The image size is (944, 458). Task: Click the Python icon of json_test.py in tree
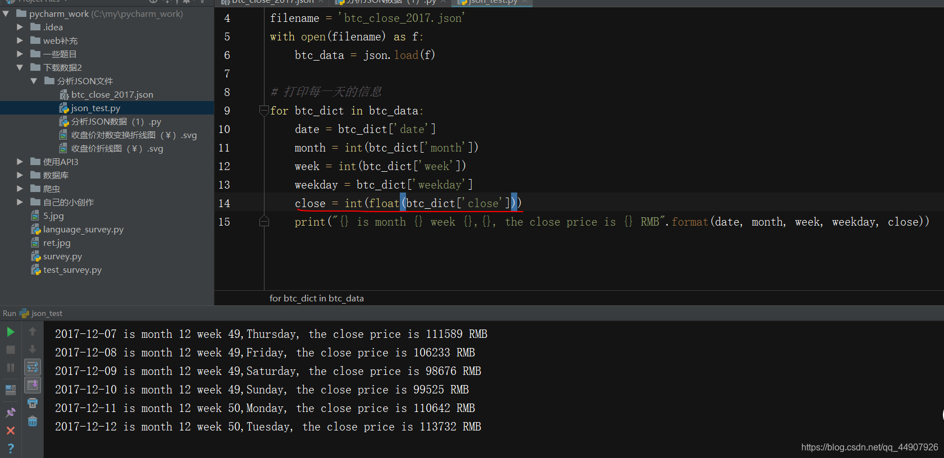64,108
